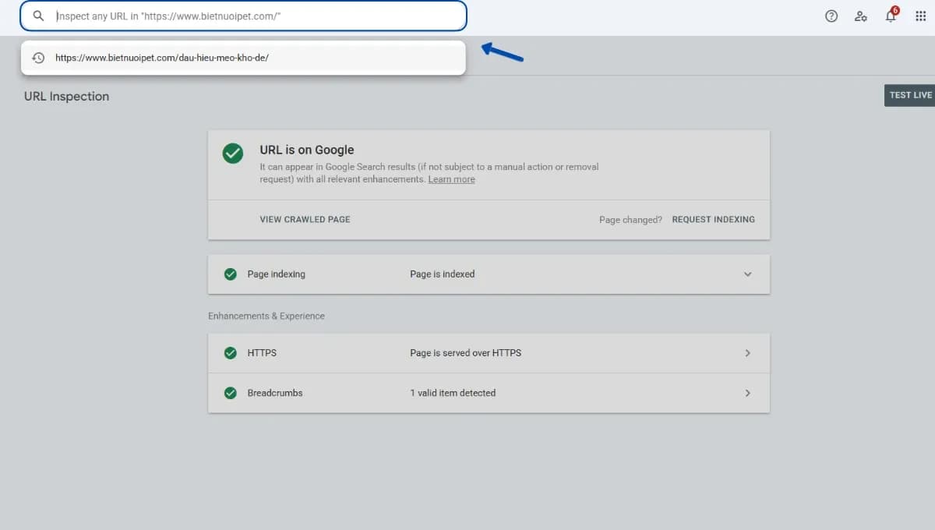Click the TEST LIVE button

coord(910,95)
